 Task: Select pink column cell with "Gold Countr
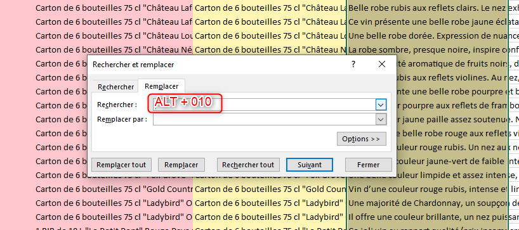[114, 189]
